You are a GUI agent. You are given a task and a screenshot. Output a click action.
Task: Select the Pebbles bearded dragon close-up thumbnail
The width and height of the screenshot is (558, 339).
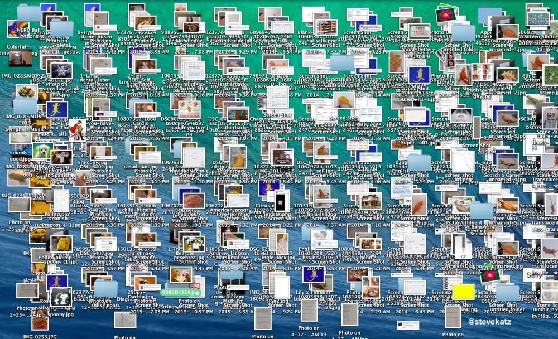click(194, 200)
